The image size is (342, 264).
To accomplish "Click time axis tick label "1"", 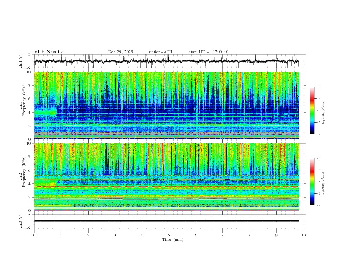I will [x=61, y=235].
